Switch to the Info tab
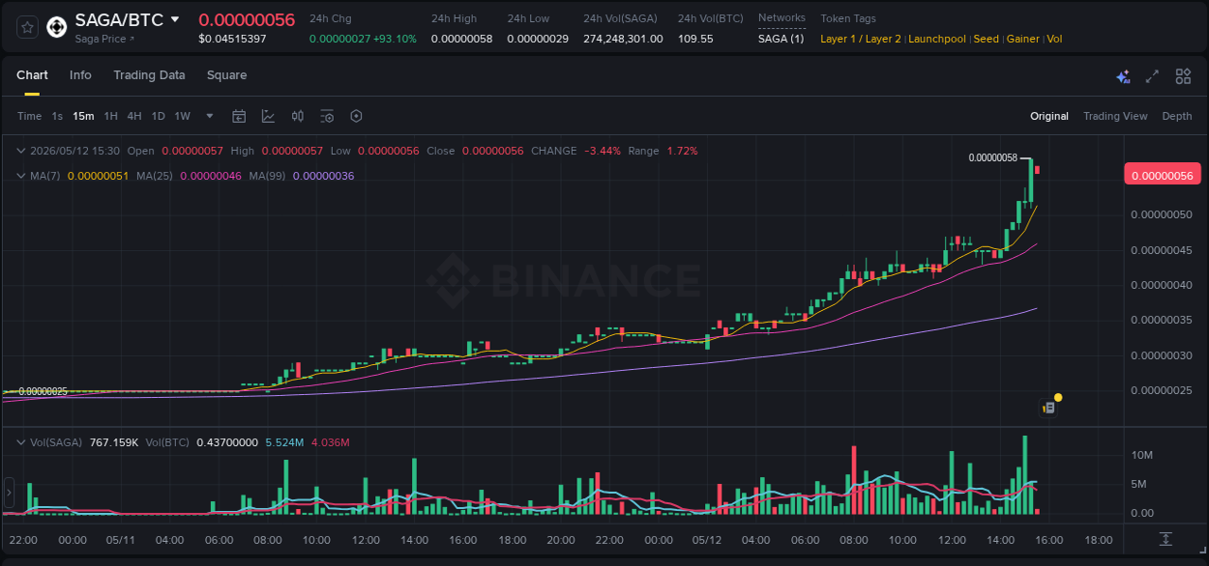Screen dimensions: 1209x566 pos(80,75)
